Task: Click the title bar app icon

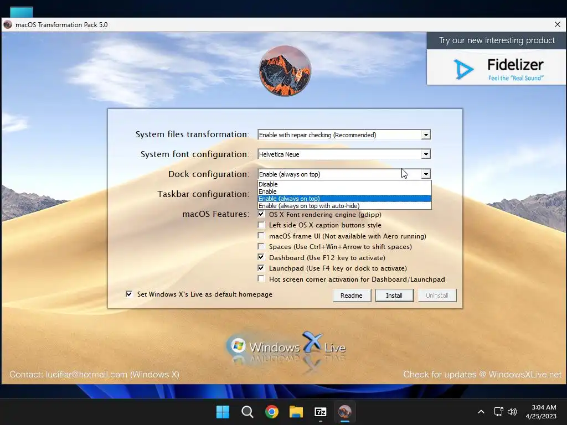Action: pos(8,24)
